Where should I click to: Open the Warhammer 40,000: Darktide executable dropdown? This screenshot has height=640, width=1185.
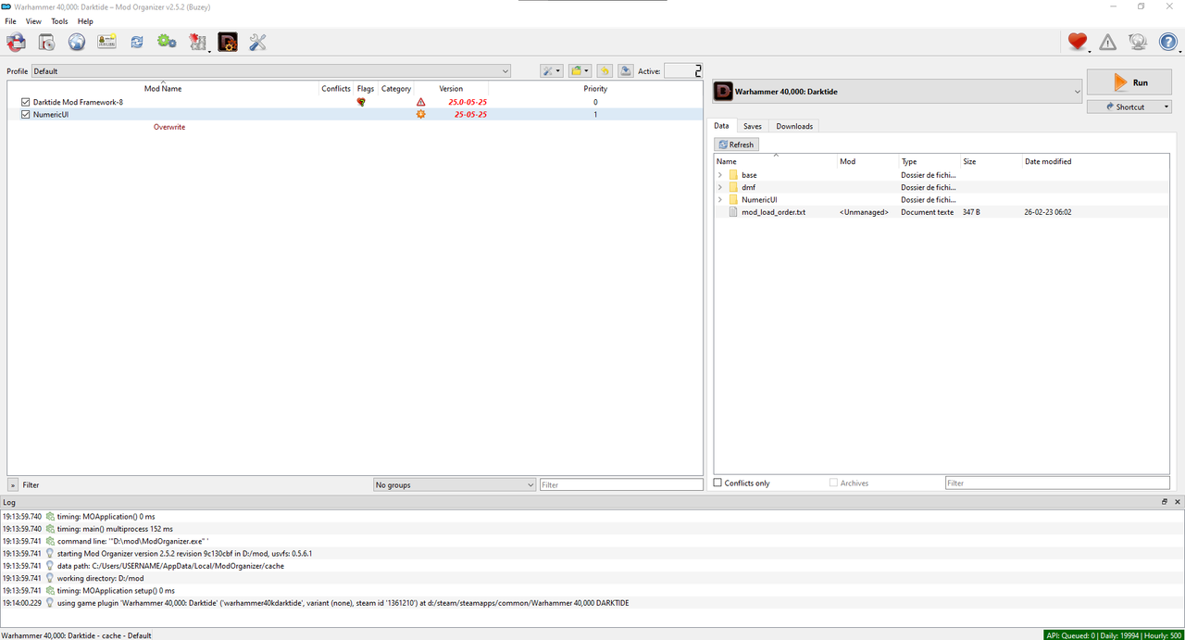point(897,92)
